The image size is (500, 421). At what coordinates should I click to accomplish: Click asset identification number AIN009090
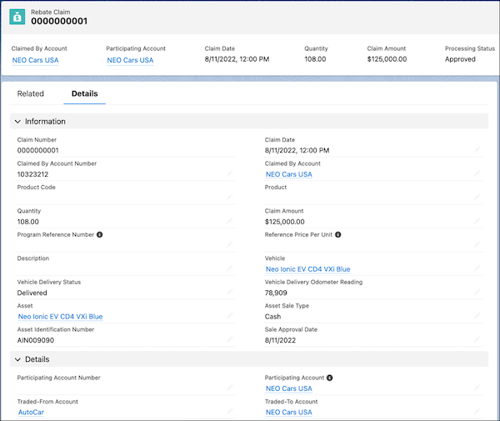coord(36,341)
